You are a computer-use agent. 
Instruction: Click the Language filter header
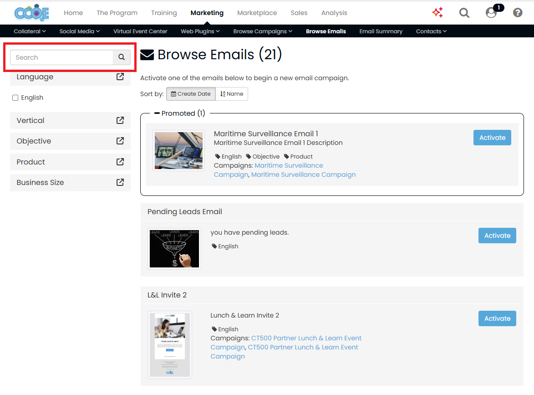(x=70, y=77)
